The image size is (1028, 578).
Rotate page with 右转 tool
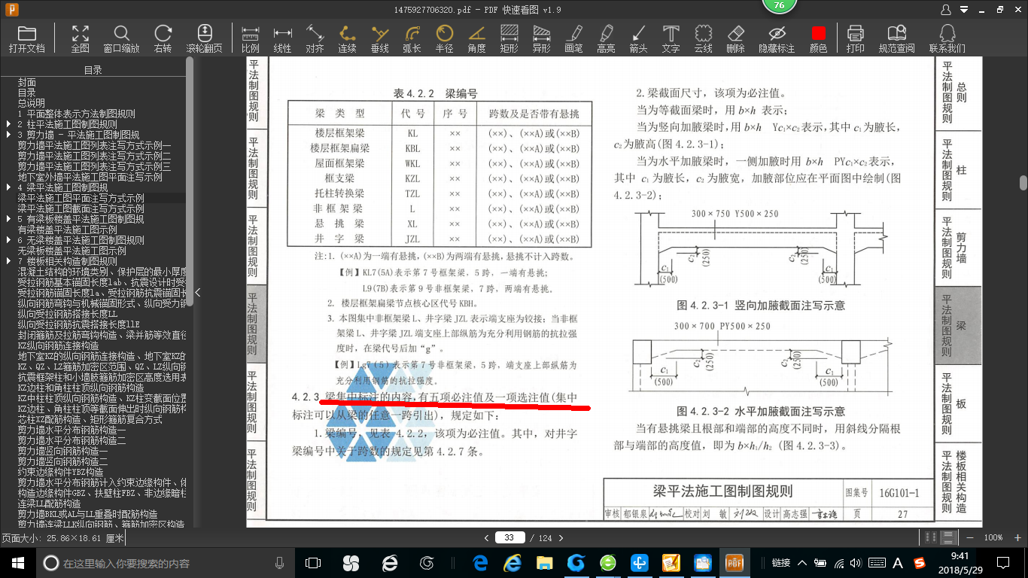coord(163,38)
